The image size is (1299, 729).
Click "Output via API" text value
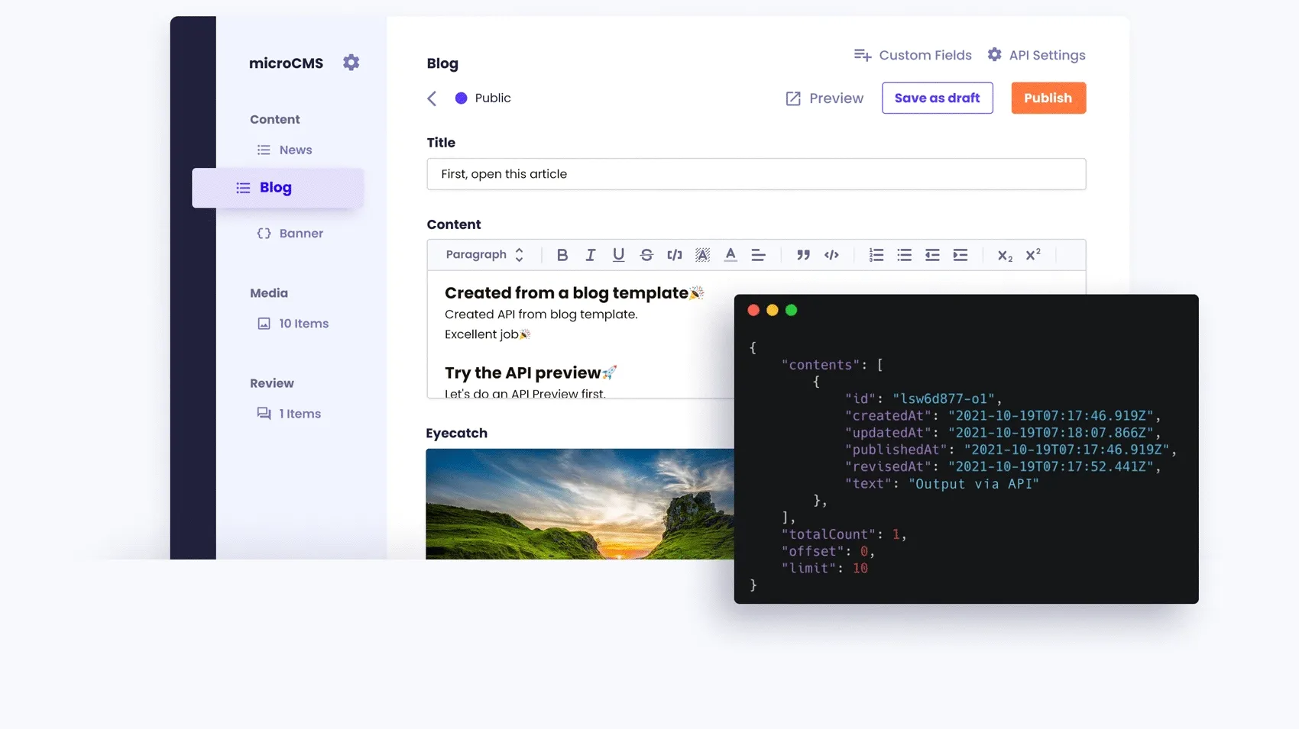tap(973, 484)
